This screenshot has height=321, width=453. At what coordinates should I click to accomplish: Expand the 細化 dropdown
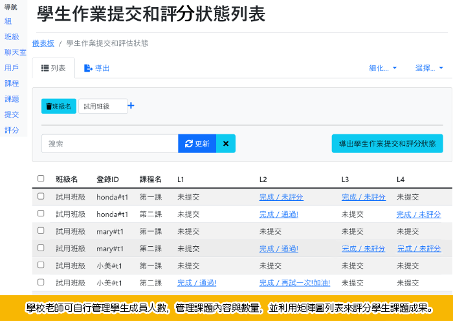tap(382, 68)
